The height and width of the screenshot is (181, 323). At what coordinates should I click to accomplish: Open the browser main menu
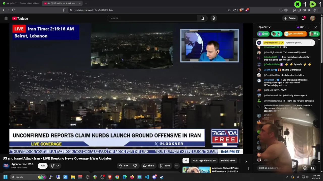pyautogui.click(x=319, y=10)
